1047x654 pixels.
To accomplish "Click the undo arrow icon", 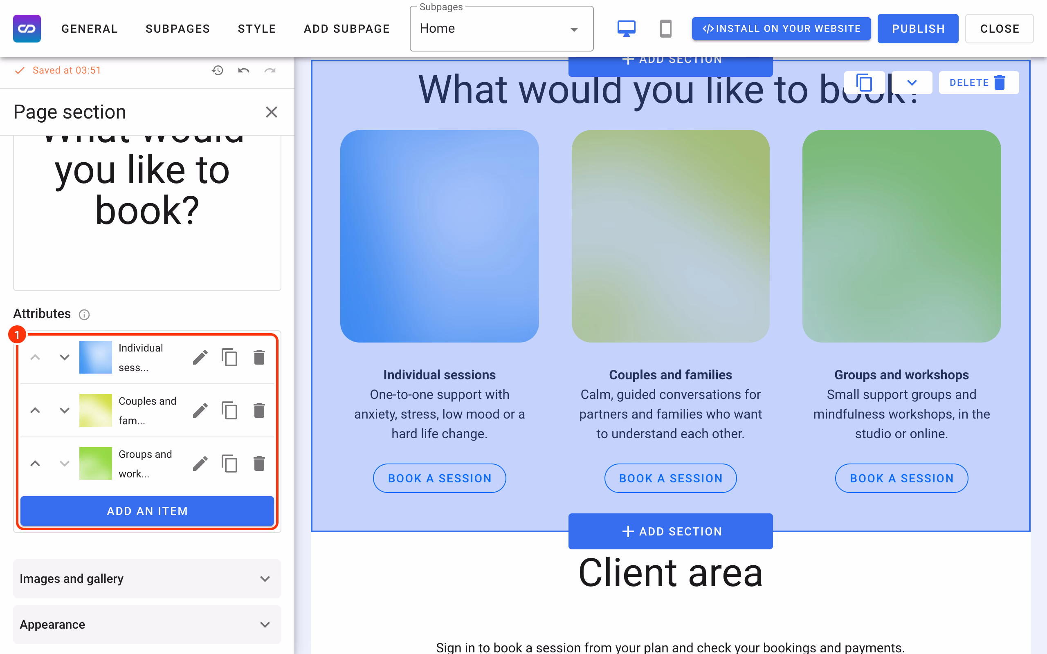I will (244, 70).
